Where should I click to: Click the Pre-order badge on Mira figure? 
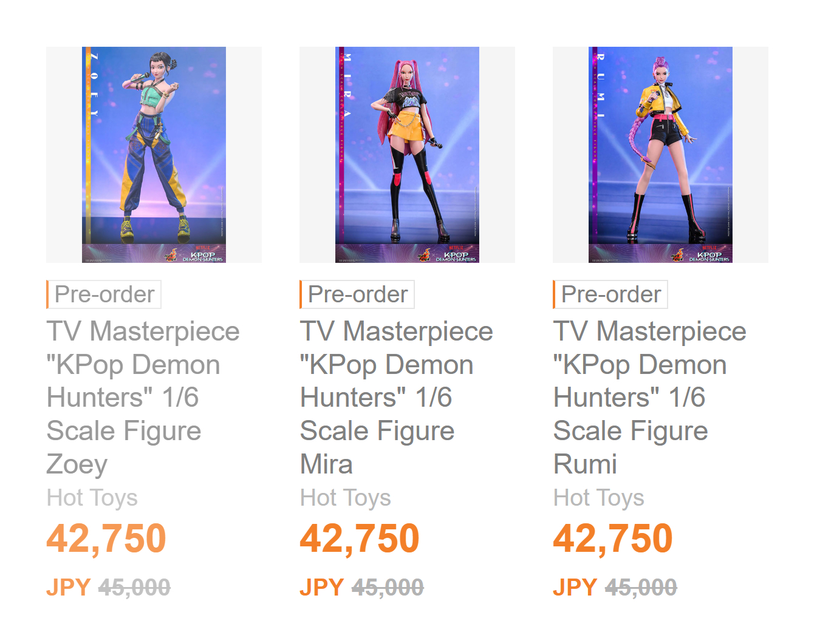click(x=357, y=294)
